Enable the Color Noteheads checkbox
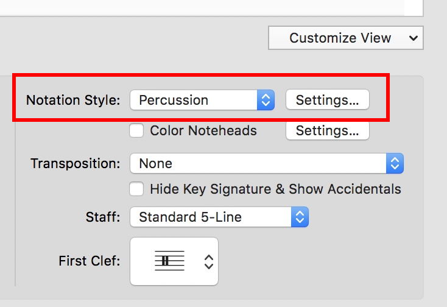447x307 pixels. coord(136,130)
